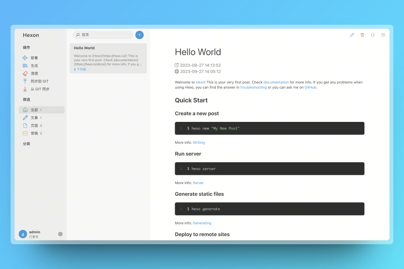The width and height of the screenshot is (404, 269).
Task: Click the 已登录 logged-in status text
Action: [x=34, y=237]
